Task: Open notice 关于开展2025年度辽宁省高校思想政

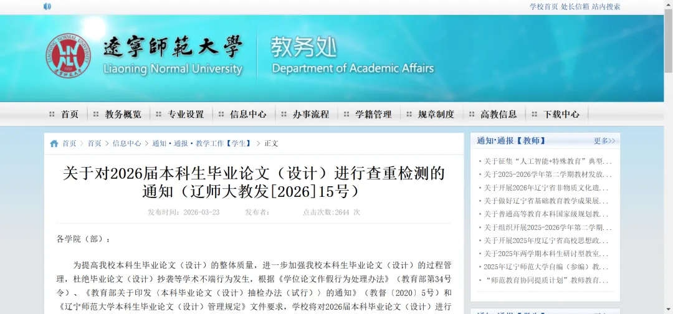Action: click(548, 240)
